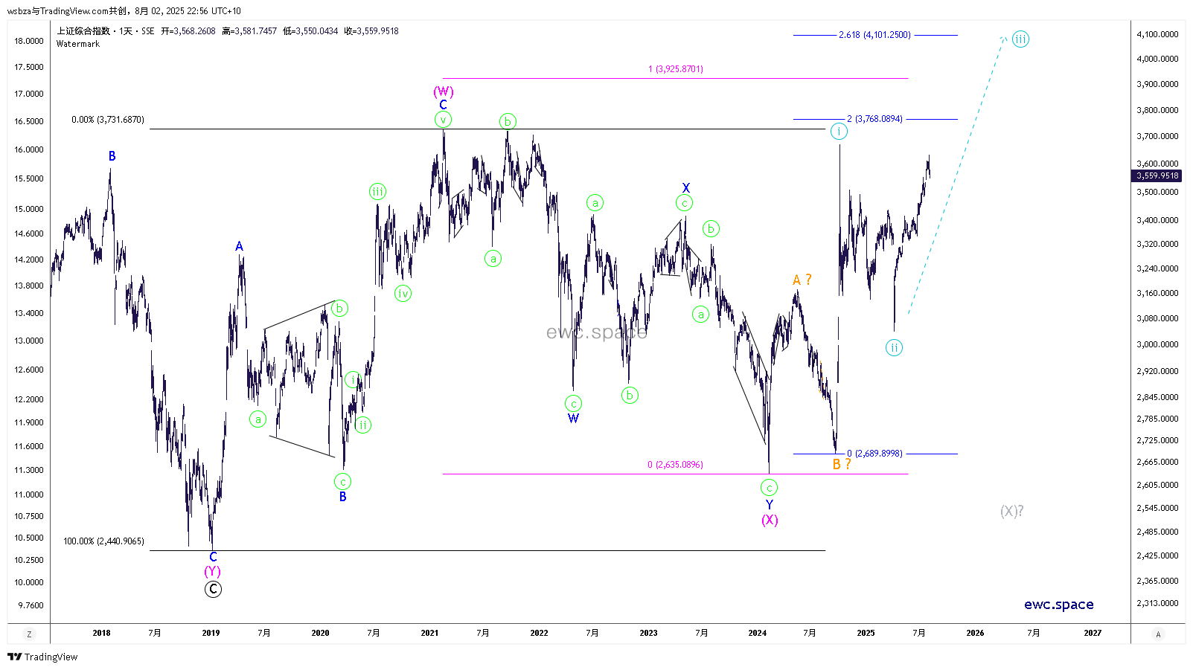This screenshot has height=670, width=1193.
Task: Click the black circled C wave label
Action: 213,590
